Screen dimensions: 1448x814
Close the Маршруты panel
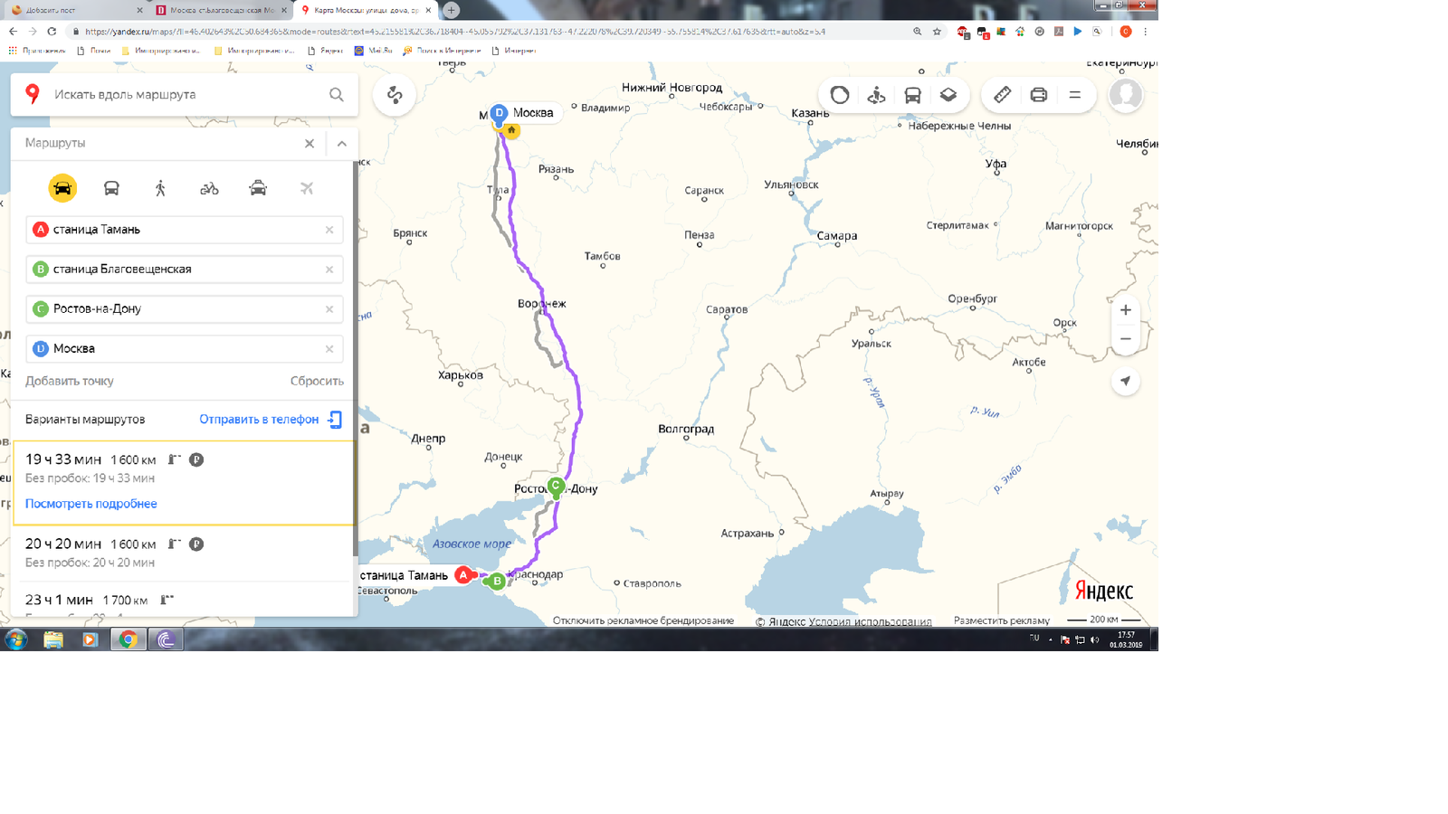point(310,143)
